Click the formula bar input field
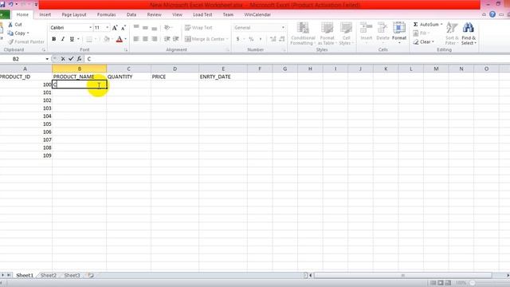 [296, 59]
